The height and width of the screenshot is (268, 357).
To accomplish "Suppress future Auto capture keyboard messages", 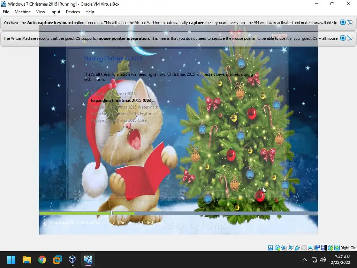I will [349, 22].
